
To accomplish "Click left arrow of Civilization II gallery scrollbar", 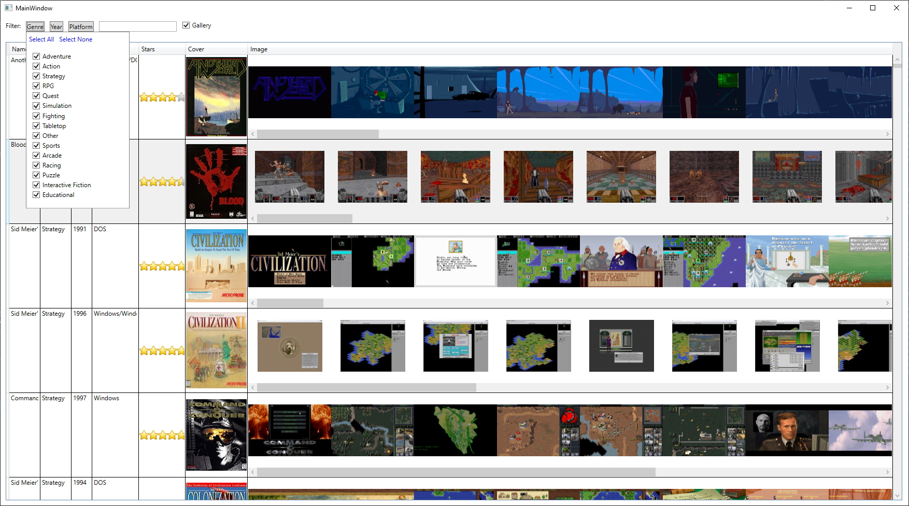I will 253,387.
